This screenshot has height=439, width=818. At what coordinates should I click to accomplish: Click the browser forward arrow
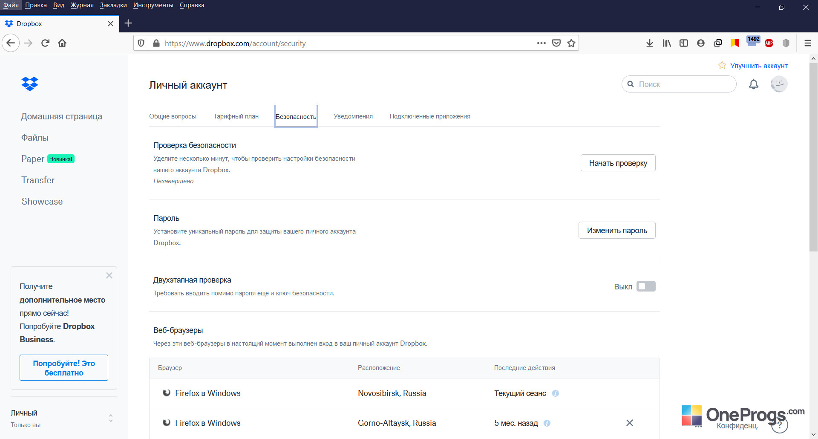(x=28, y=43)
